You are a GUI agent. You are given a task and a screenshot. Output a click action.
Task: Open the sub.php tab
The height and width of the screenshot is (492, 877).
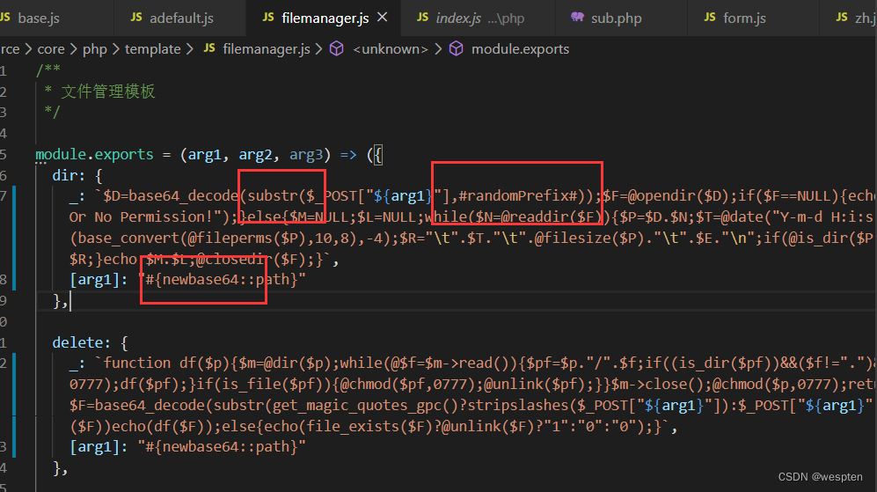pos(617,18)
